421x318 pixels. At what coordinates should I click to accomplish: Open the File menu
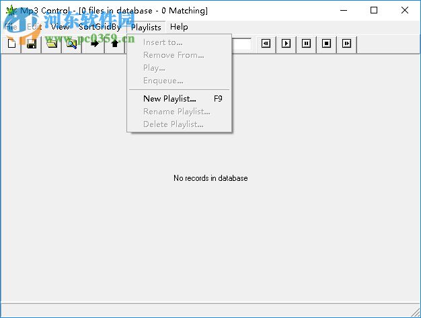[x=11, y=27]
